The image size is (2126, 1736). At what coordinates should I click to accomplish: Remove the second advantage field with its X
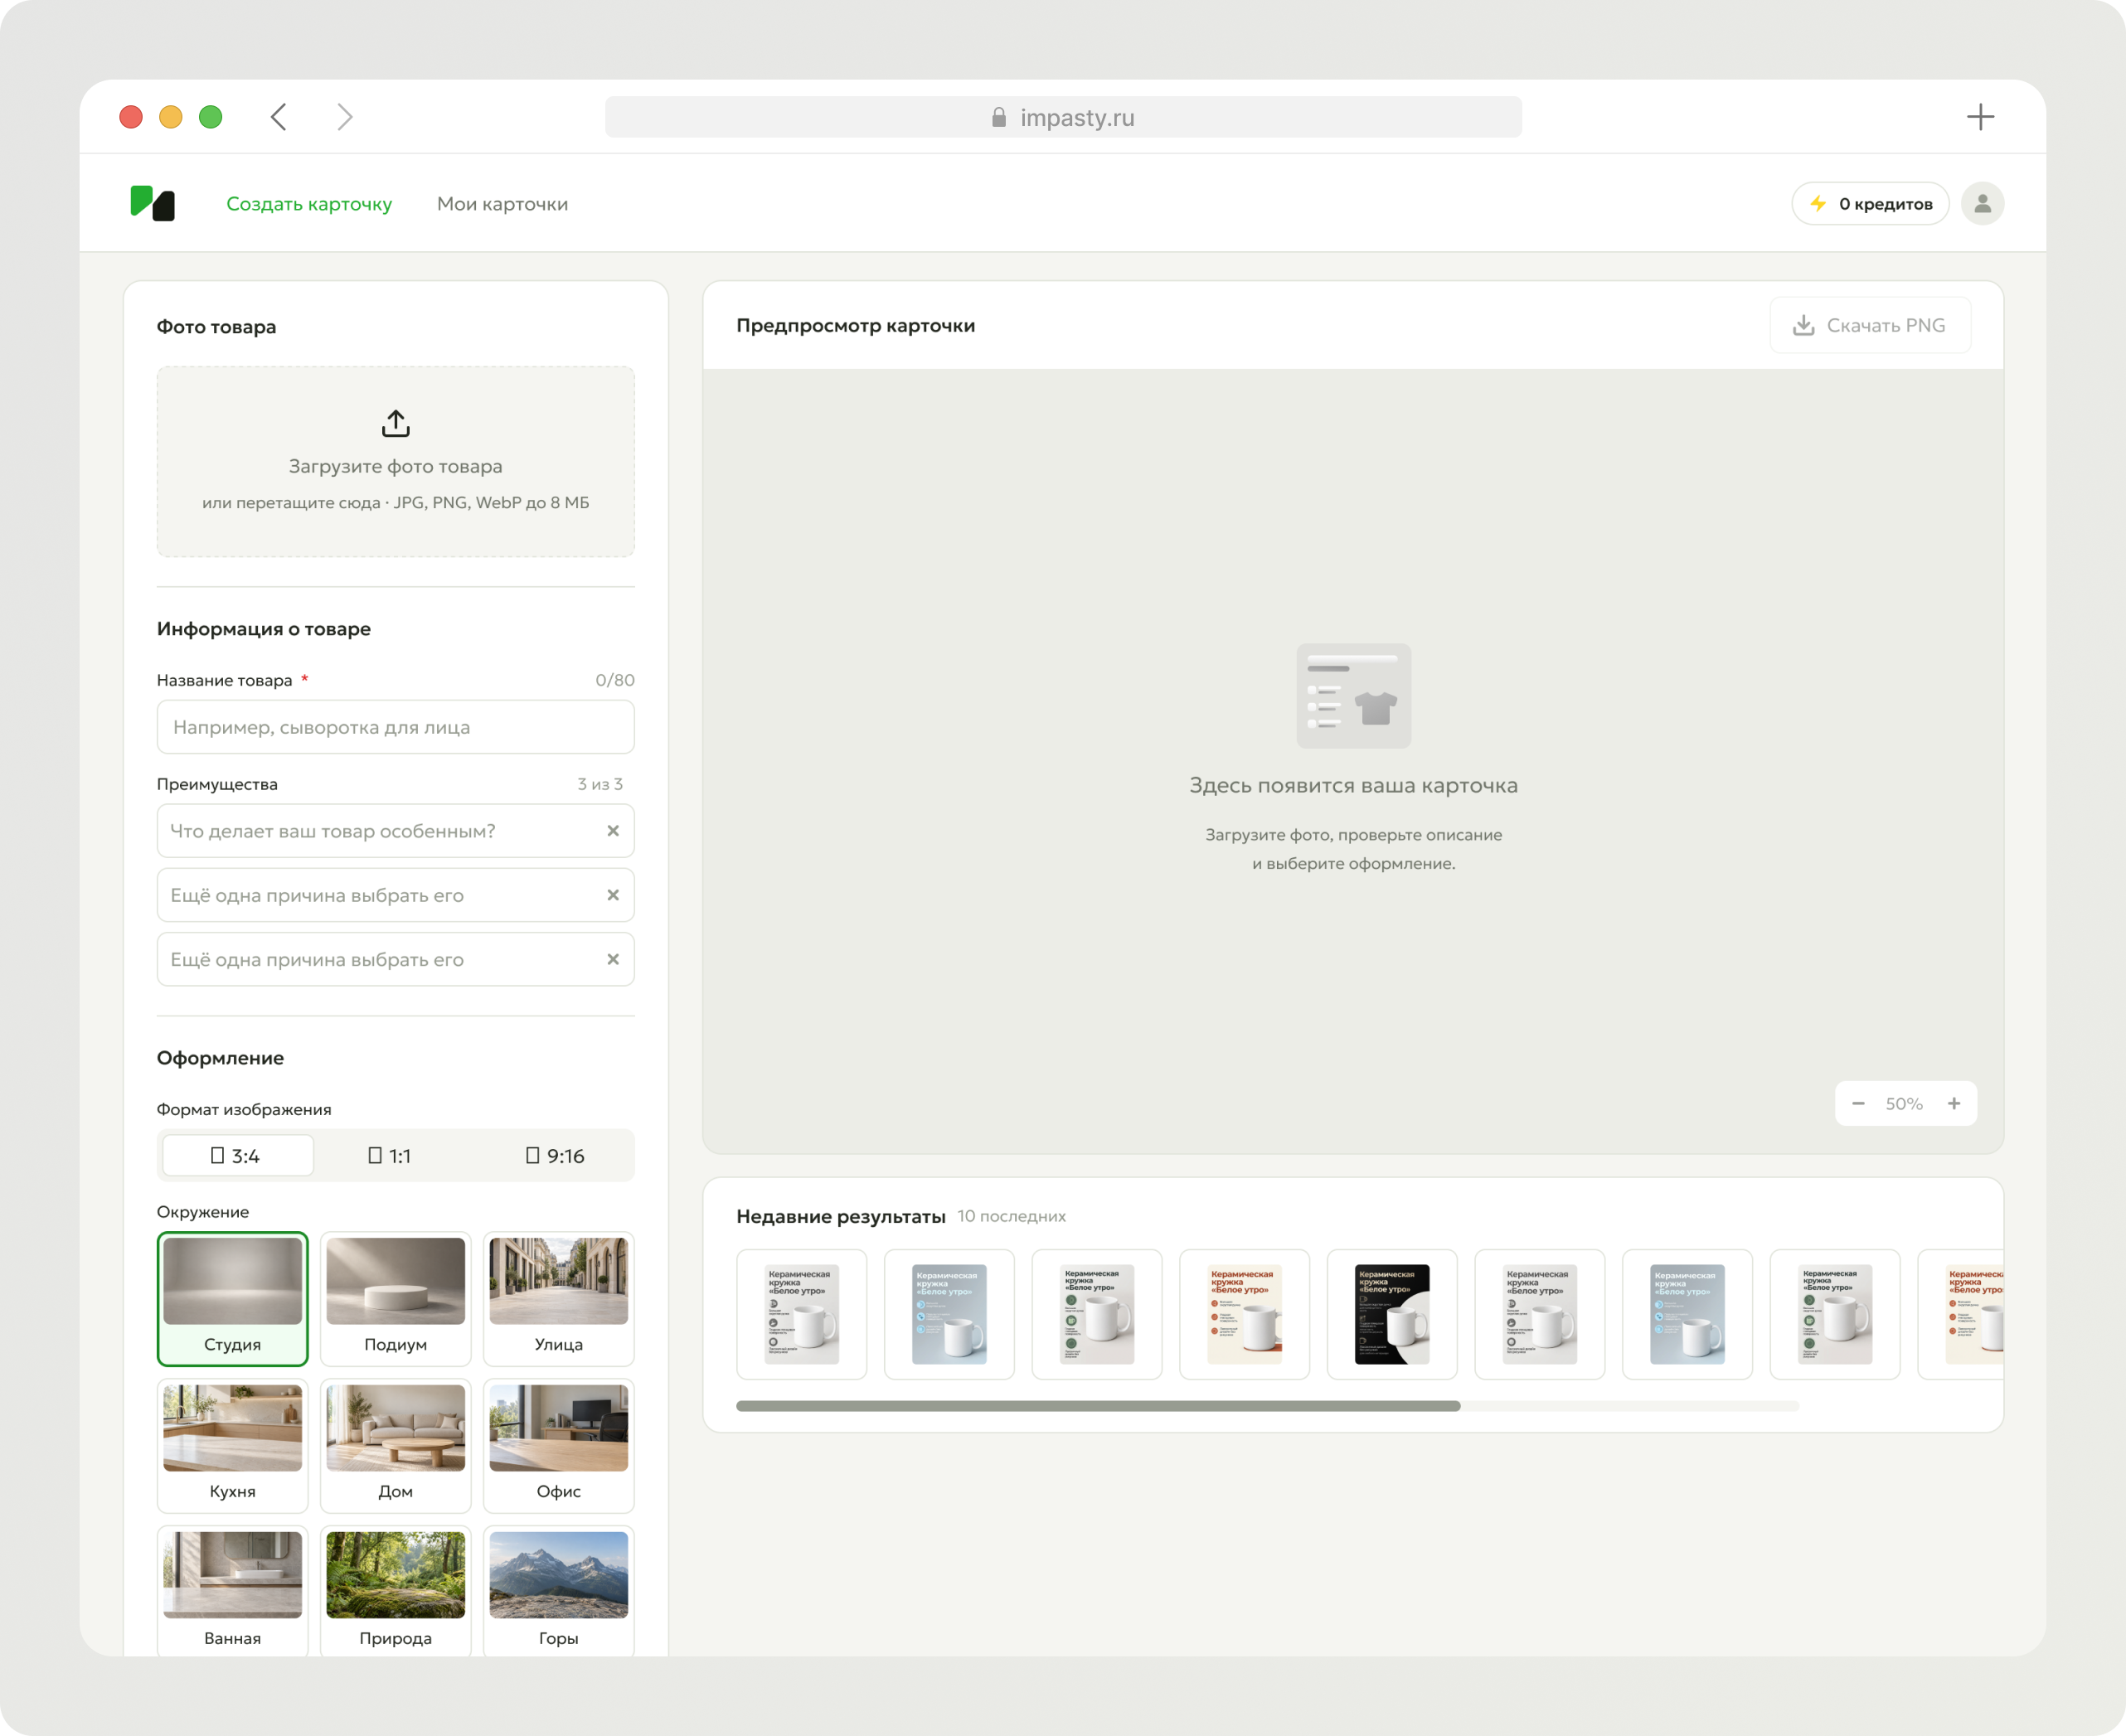pyautogui.click(x=613, y=895)
